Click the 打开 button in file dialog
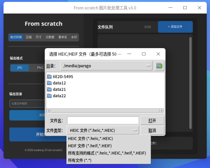This screenshot has height=168, width=210. pyautogui.click(x=152, y=121)
